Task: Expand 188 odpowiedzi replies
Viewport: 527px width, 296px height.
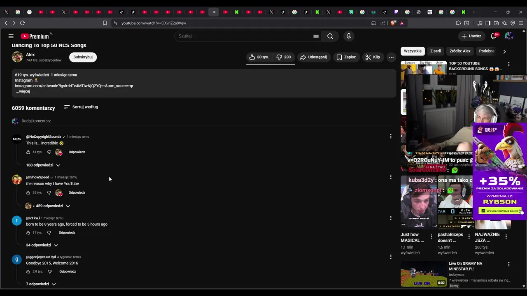Action: [x=43, y=165]
